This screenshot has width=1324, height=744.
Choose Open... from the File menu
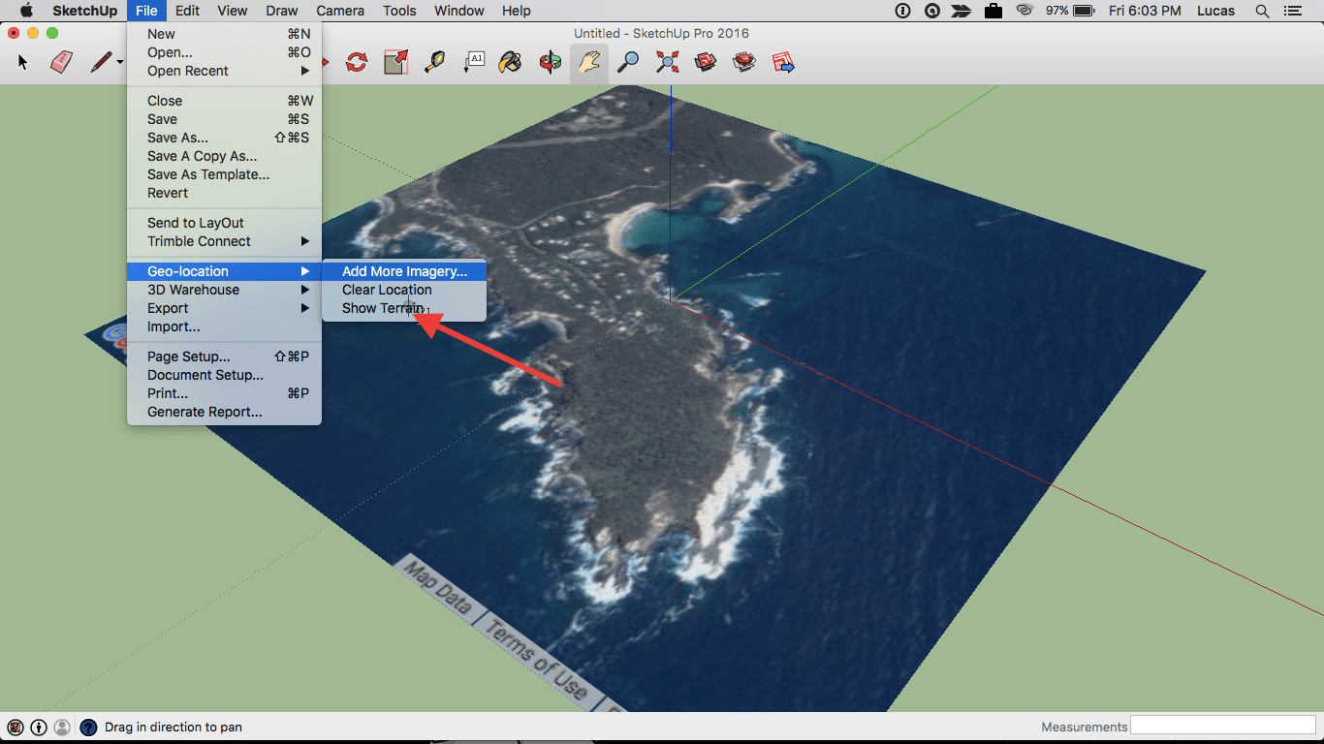click(x=224, y=52)
